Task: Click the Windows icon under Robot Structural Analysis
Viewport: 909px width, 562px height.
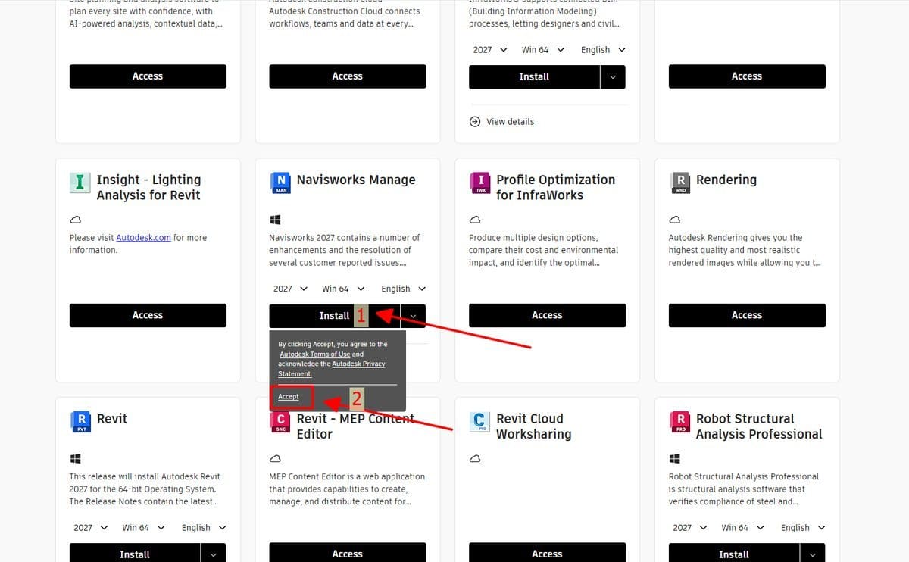Action: [x=675, y=459]
